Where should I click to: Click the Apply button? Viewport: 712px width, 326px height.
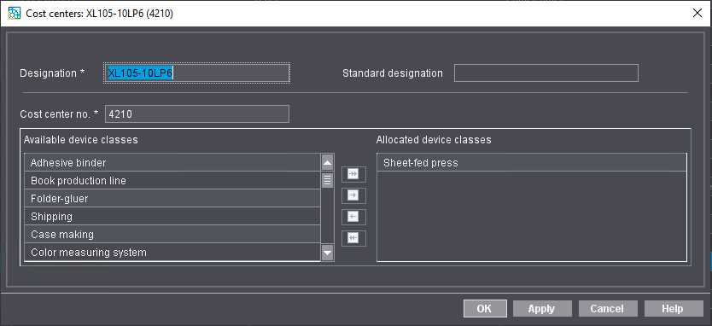click(x=542, y=309)
